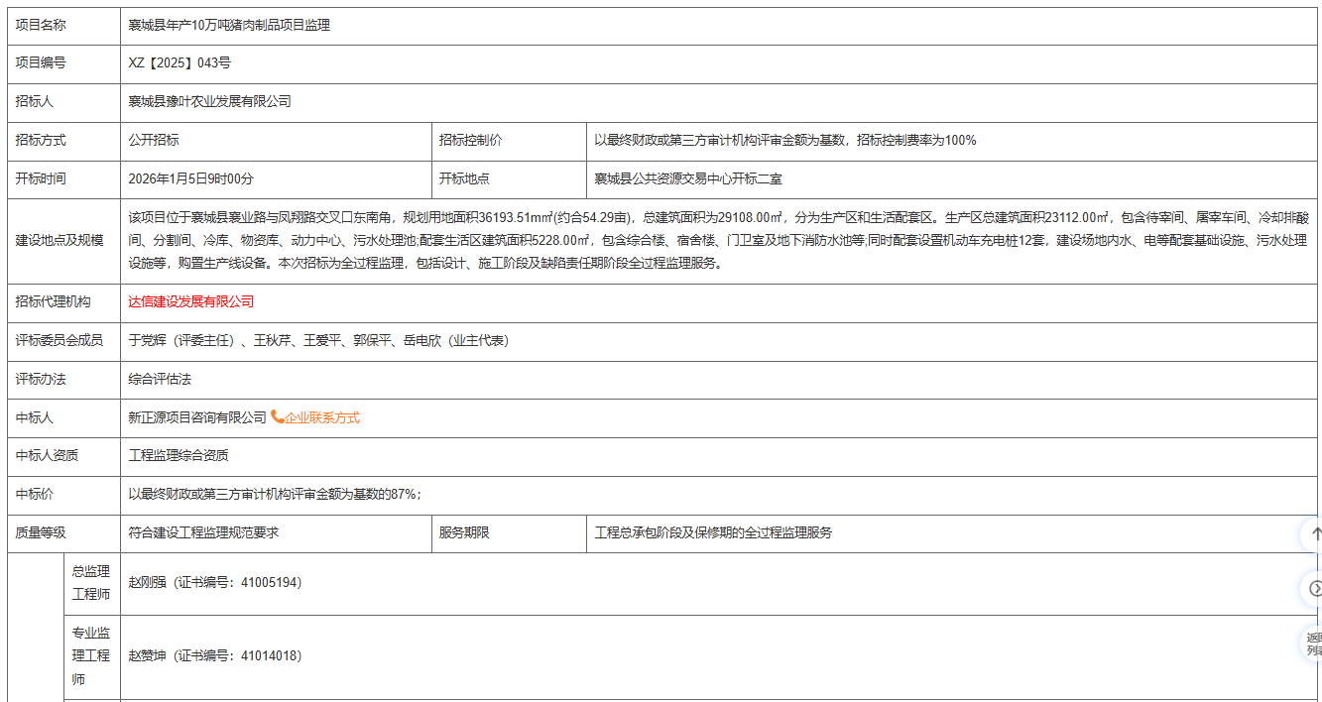Click the 招标控制价 label cell
Viewport: 1322px width, 702px height.
[x=471, y=140]
